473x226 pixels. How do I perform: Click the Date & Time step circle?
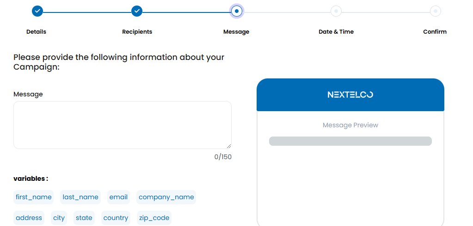tap(336, 11)
